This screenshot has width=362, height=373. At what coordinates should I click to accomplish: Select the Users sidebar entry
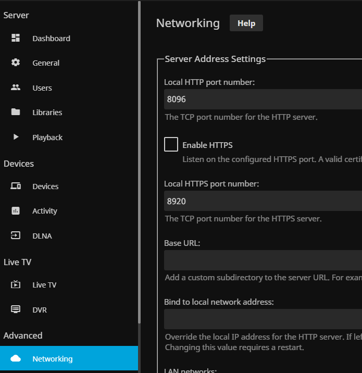coord(42,88)
